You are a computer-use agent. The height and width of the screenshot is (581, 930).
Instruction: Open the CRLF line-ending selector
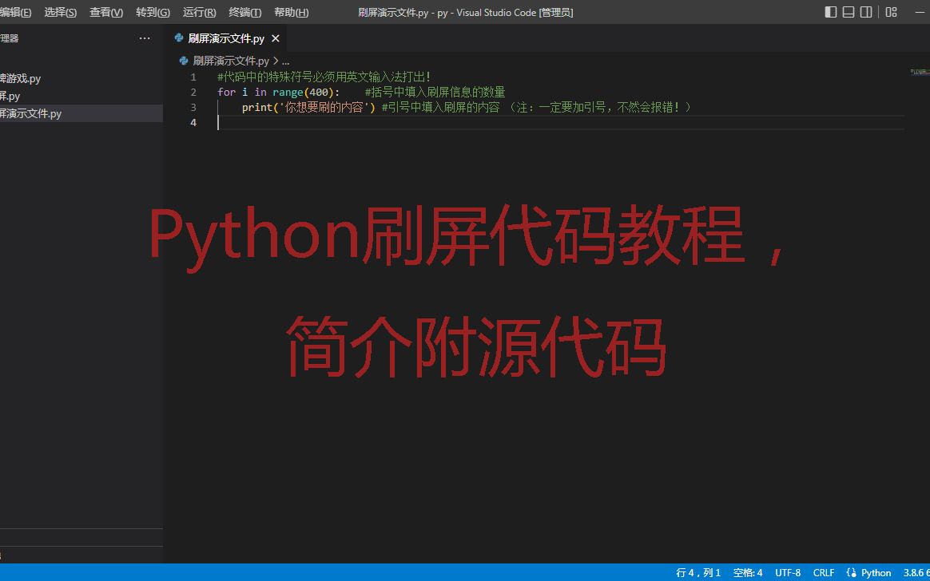coord(823,572)
